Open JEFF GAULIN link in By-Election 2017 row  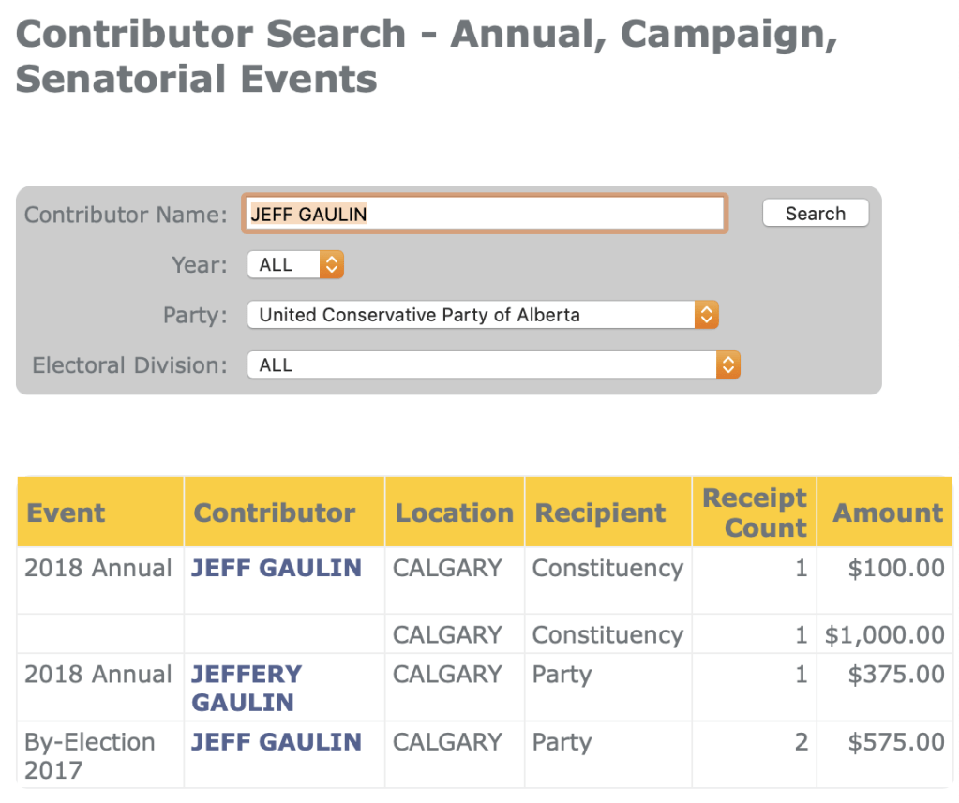277,742
